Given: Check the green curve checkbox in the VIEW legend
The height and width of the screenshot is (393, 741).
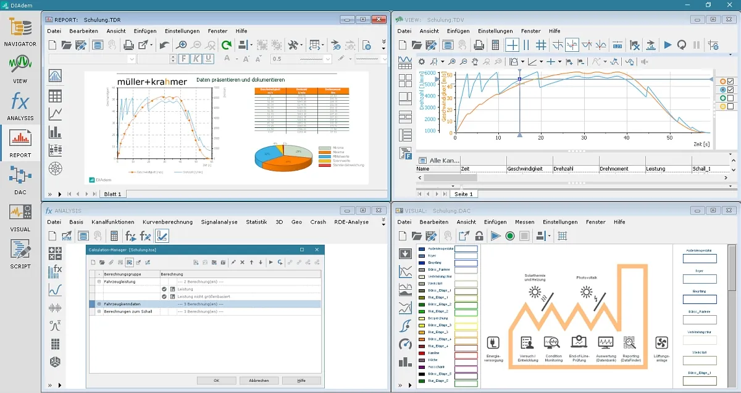Looking at the screenshot, I should pos(731,98).
